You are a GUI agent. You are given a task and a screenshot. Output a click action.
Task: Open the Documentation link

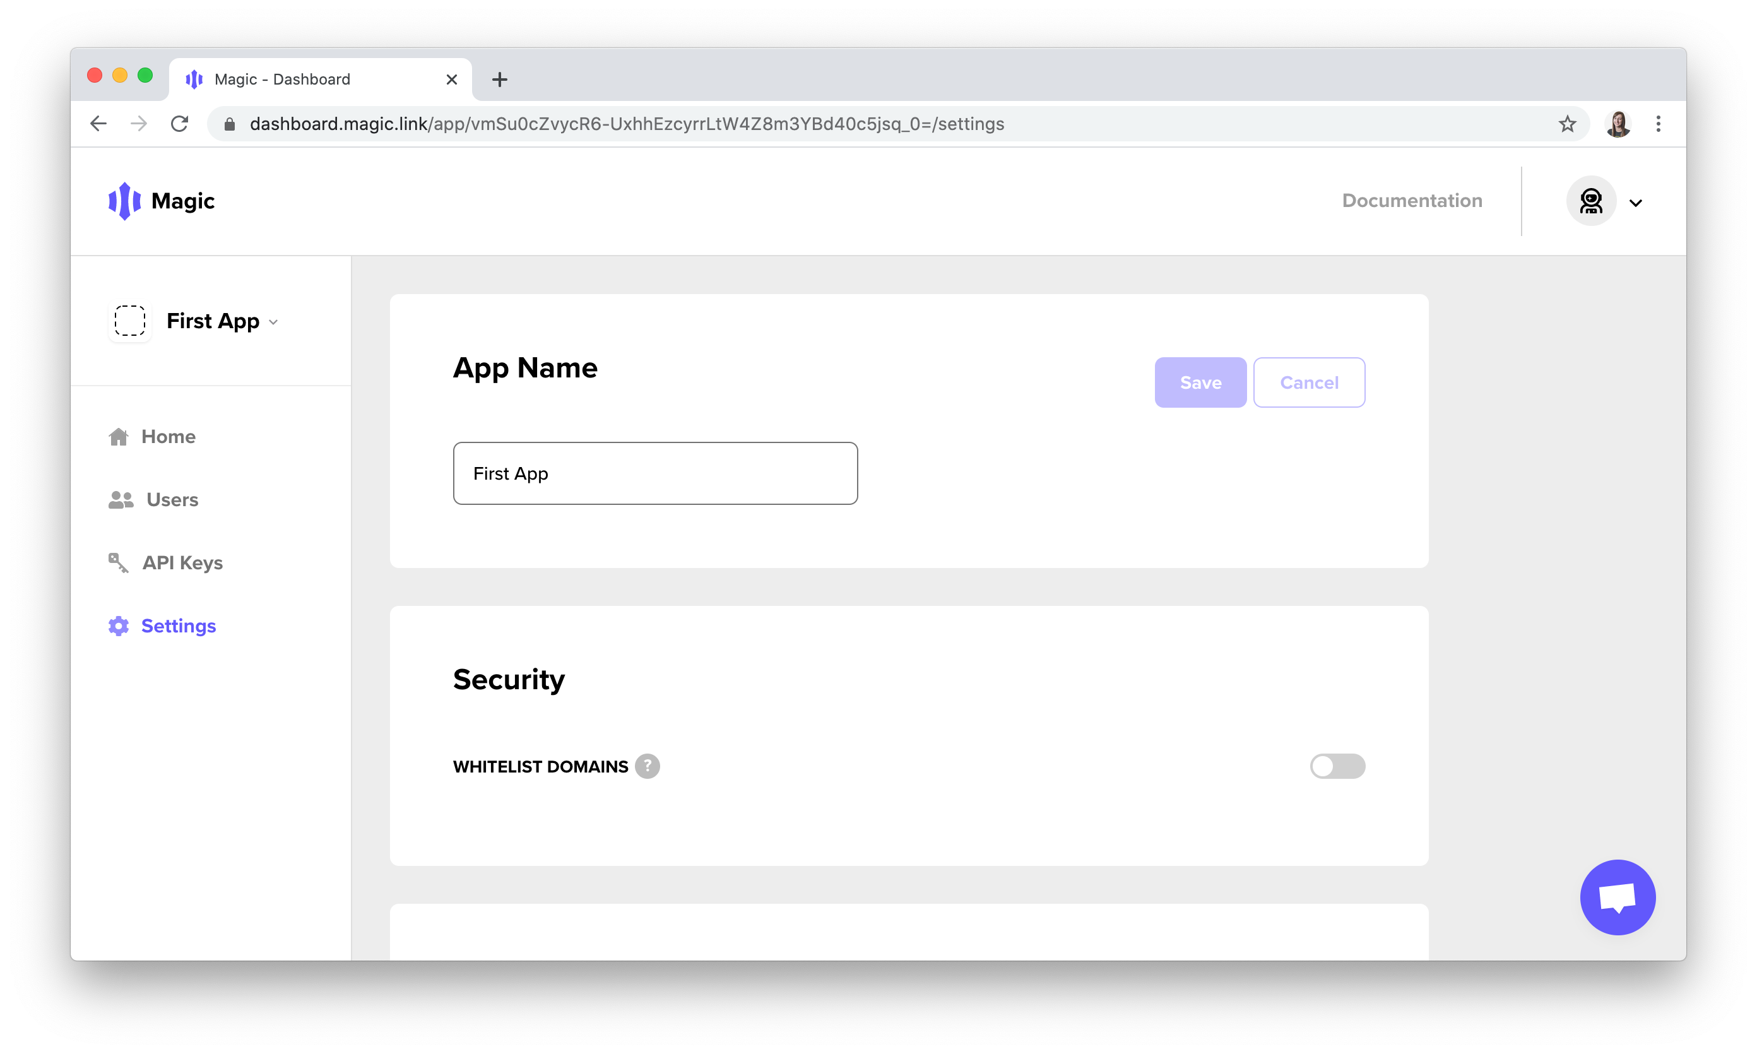coord(1412,200)
